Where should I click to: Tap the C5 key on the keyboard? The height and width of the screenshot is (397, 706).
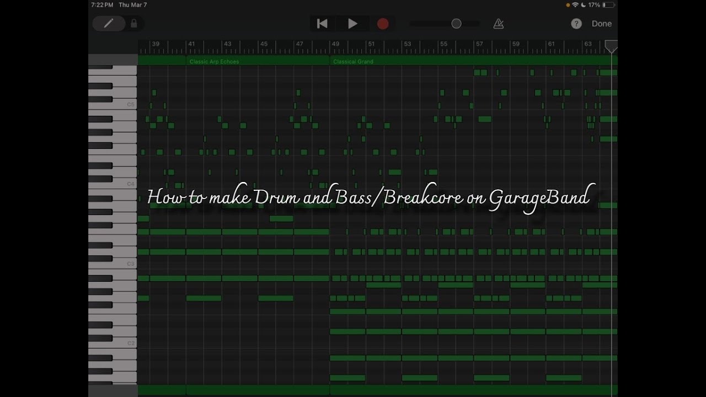113,104
